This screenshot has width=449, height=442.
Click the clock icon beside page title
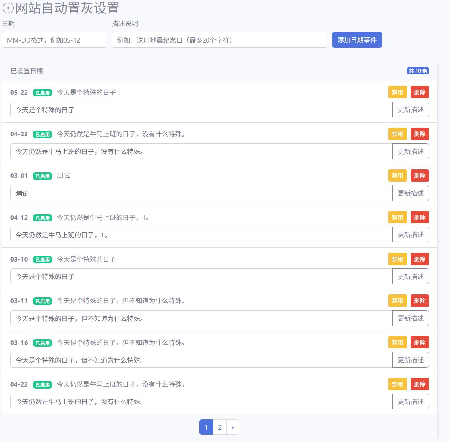[8, 8]
